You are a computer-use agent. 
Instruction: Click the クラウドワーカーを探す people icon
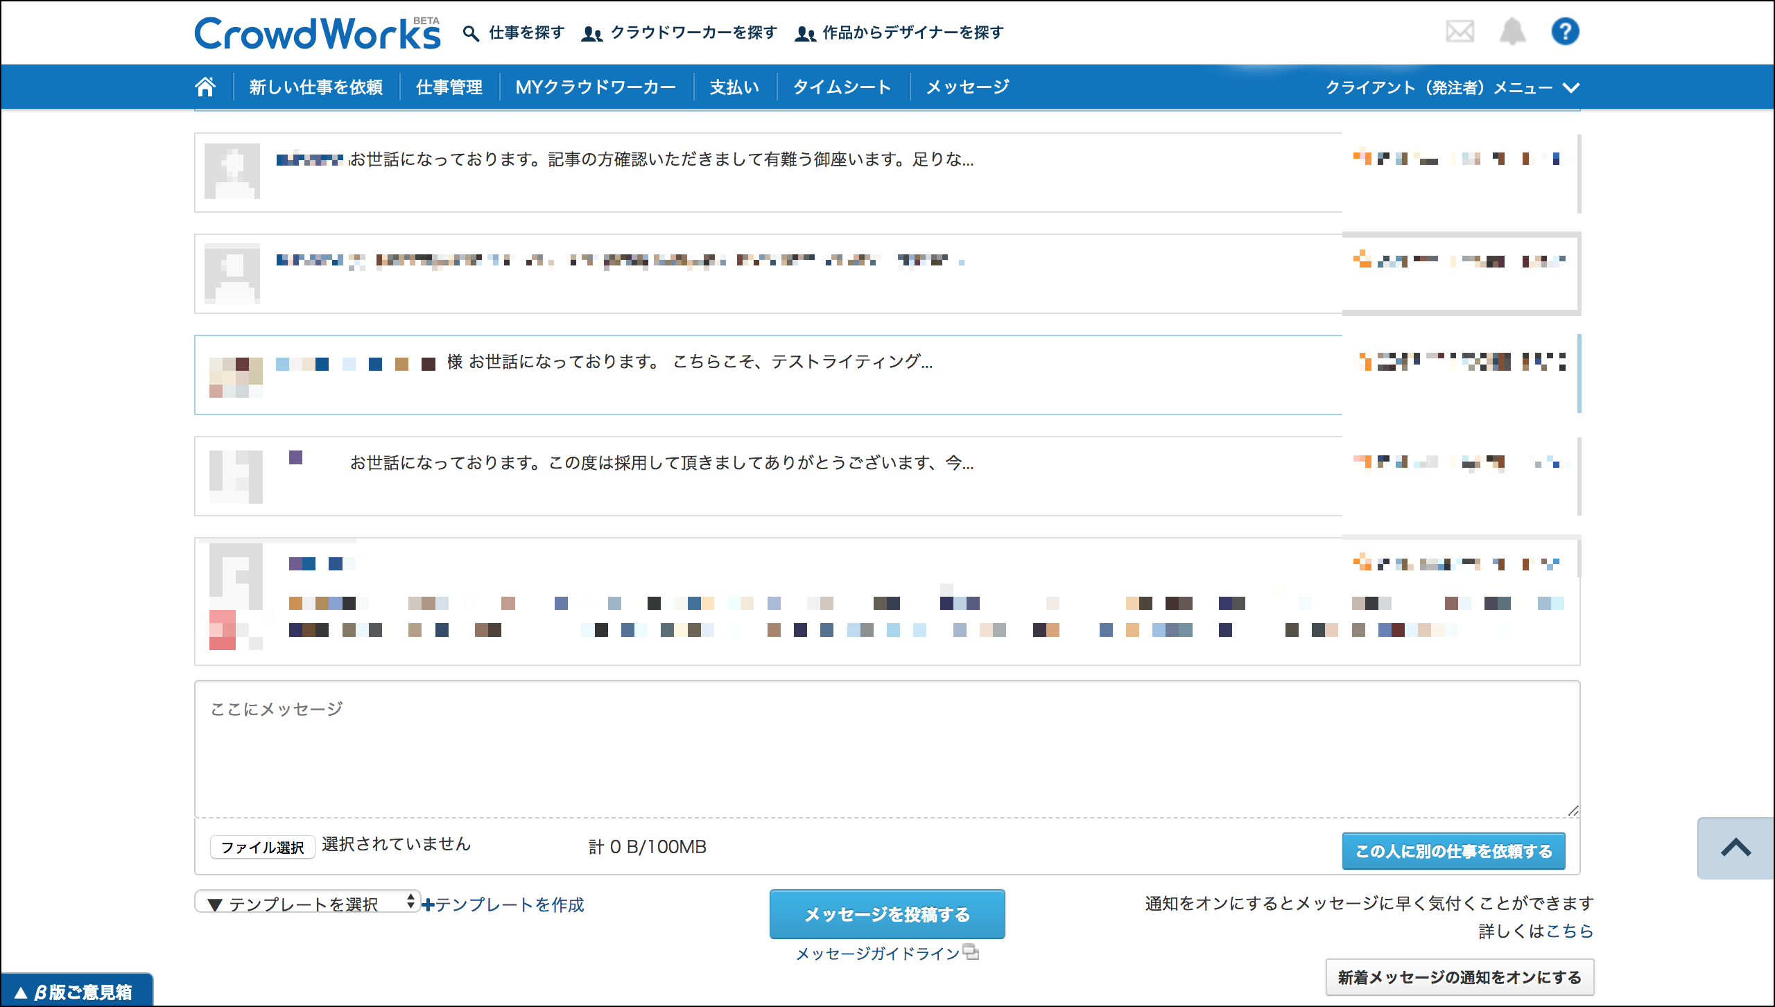click(591, 33)
